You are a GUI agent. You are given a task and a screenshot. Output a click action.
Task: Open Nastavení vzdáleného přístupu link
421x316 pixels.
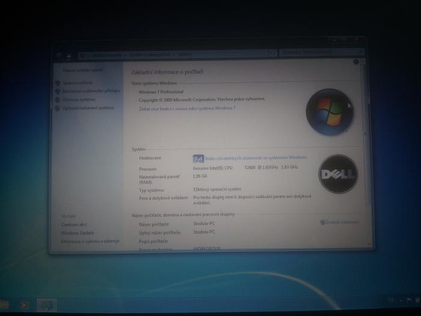pyautogui.click(x=91, y=91)
